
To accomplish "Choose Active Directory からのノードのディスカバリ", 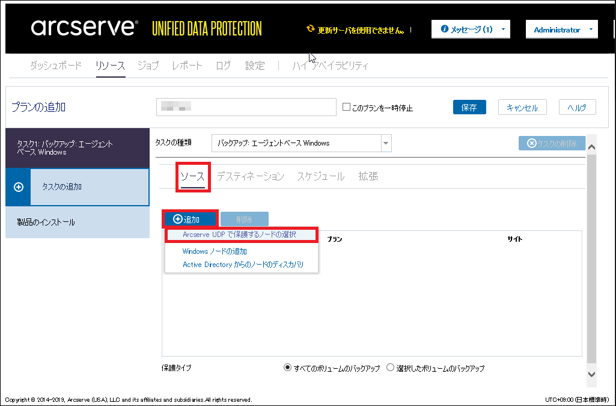I will pos(243,265).
